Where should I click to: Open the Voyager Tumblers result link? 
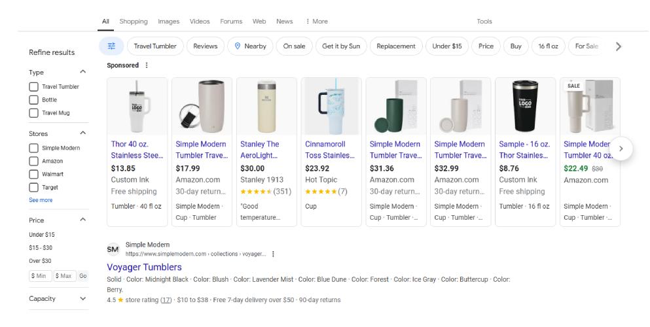144,267
